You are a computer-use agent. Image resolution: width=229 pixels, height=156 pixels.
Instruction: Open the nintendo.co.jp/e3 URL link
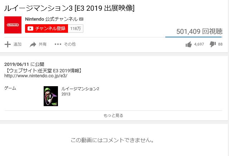36,76
